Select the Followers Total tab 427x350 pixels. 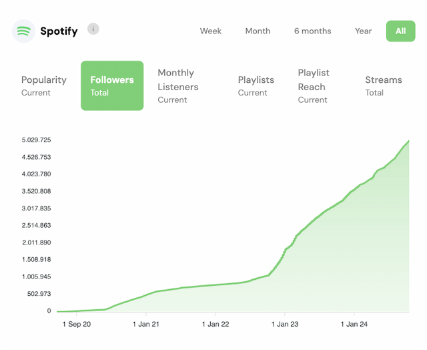tap(112, 85)
